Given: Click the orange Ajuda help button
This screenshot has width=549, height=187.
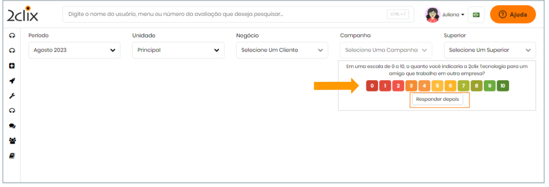Looking at the screenshot, I should coord(513,14).
